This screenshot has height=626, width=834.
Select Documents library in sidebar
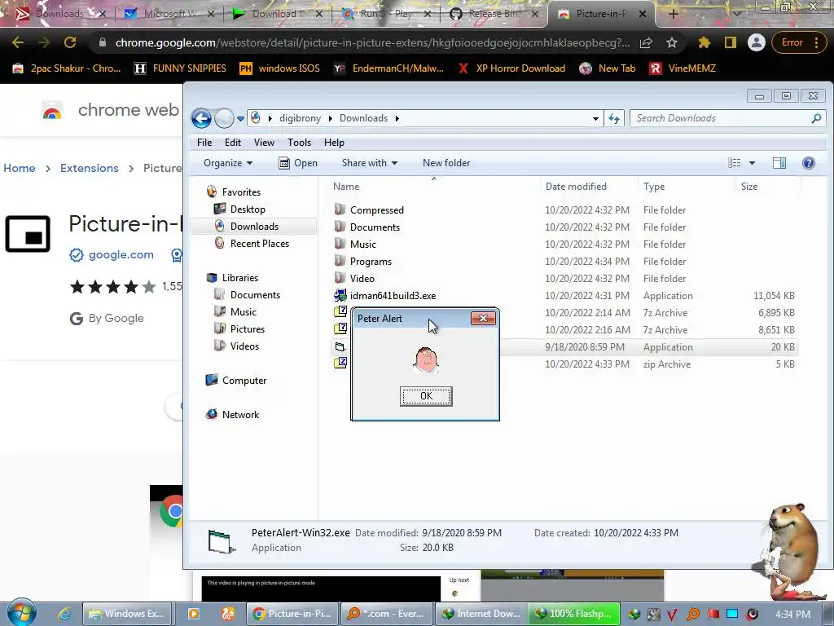[255, 295]
